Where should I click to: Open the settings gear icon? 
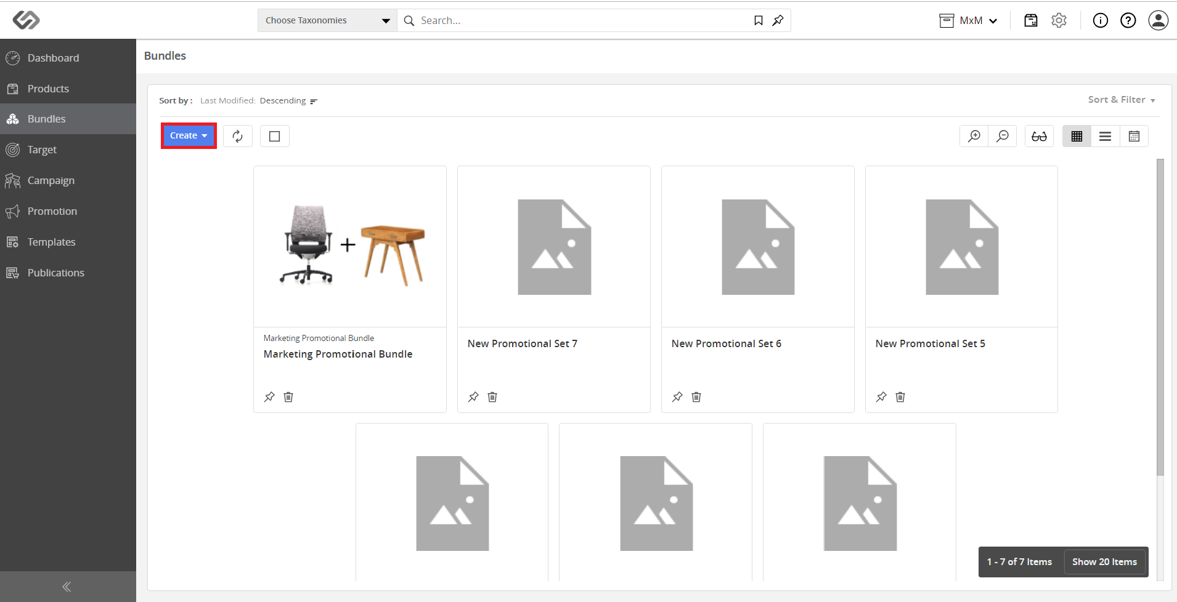(x=1059, y=21)
